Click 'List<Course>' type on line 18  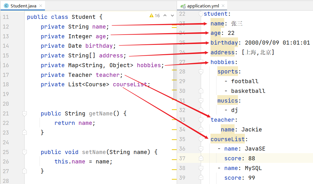(88, 85)
